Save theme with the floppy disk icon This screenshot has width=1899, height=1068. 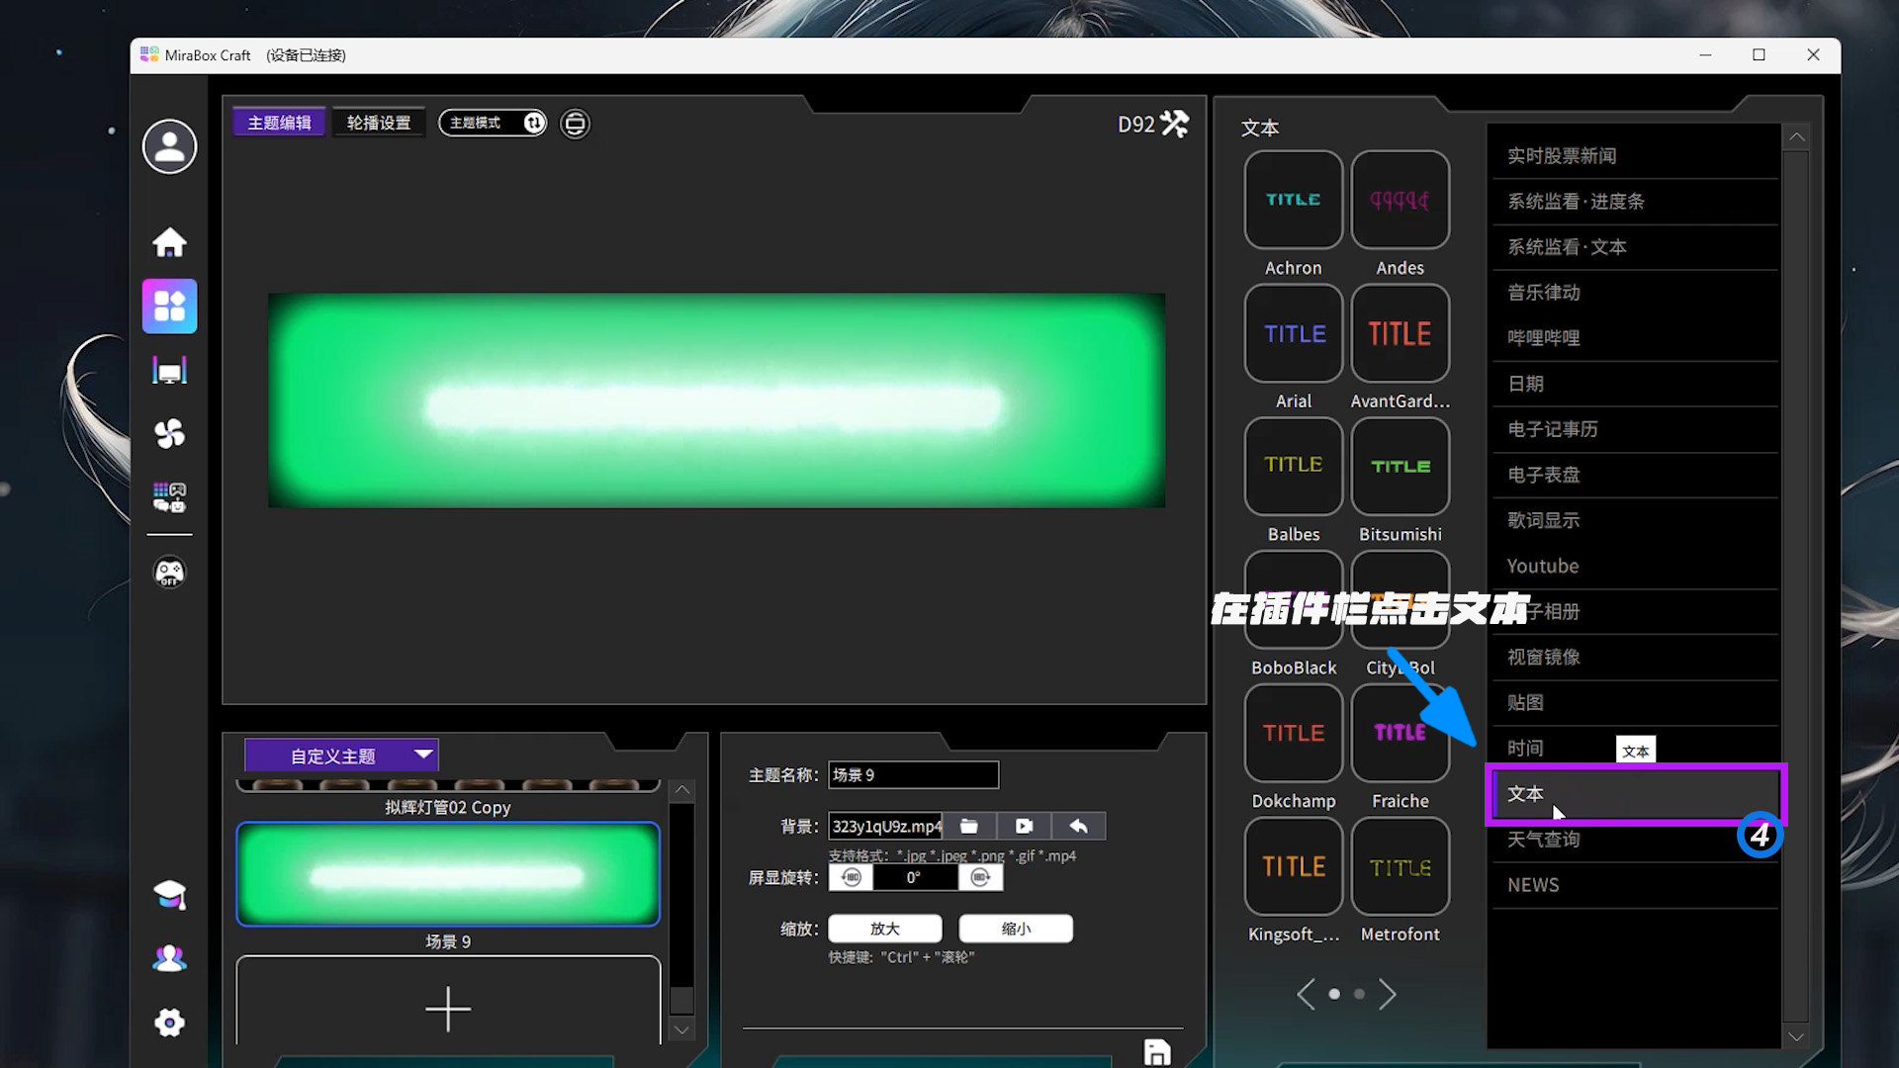(x=1156, y=1052)
